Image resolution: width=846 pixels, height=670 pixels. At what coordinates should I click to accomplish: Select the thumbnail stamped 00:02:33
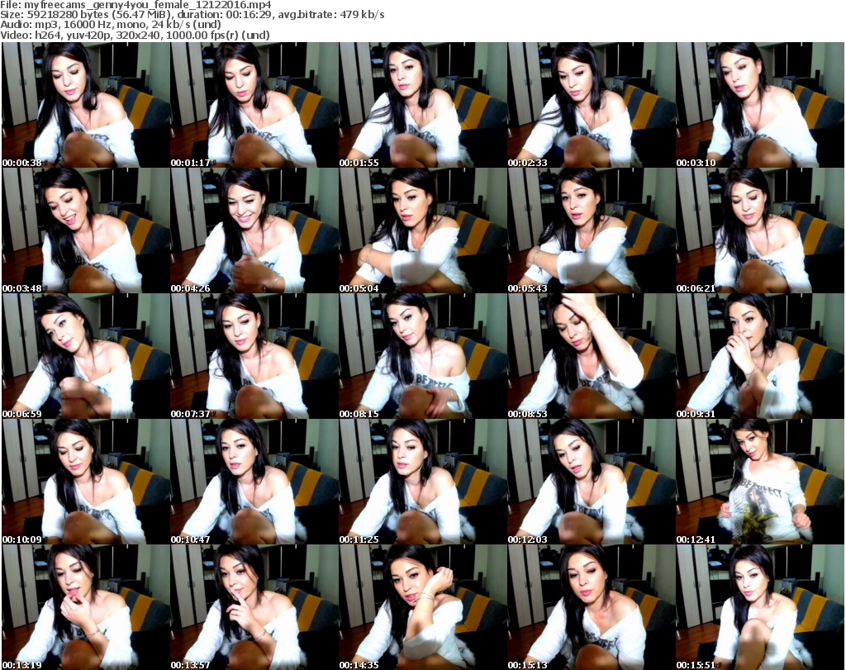click(592, 105)
